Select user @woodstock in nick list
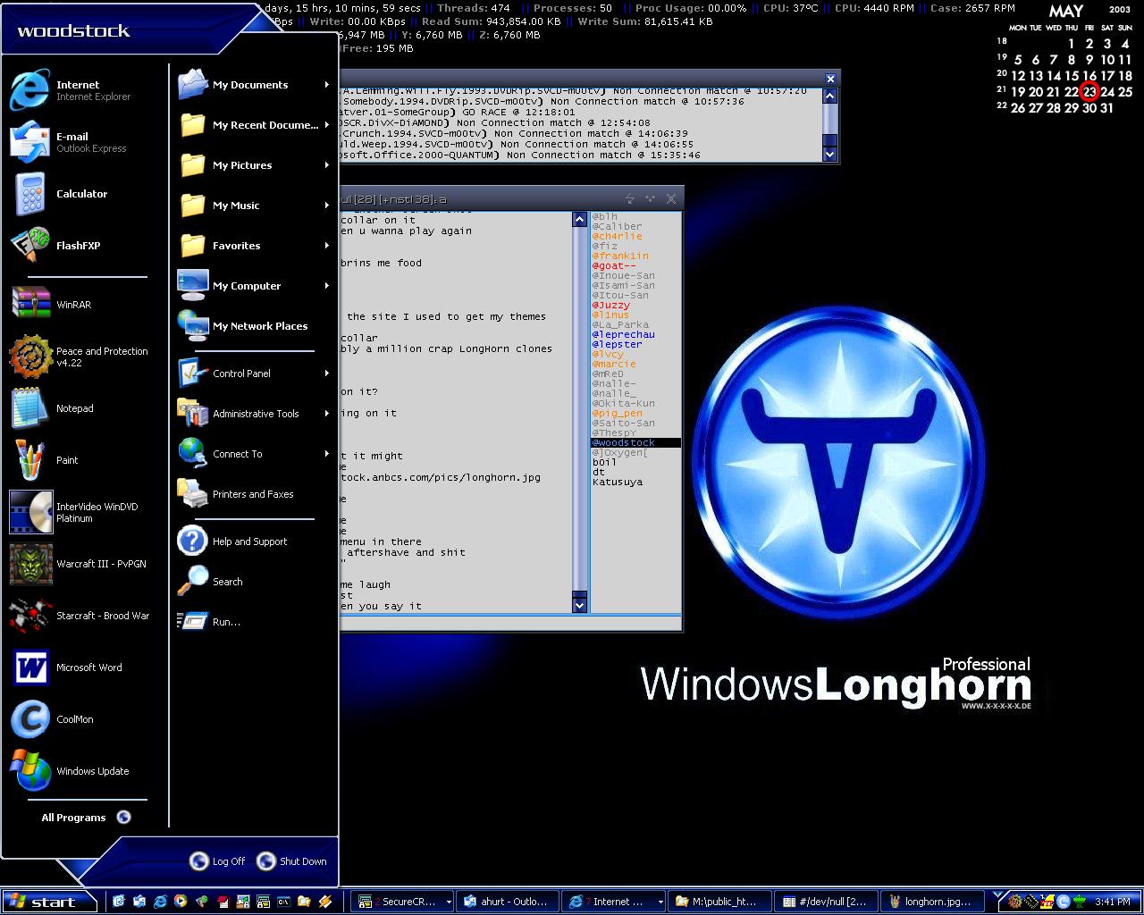This screenshot has height=915, width=1144. point(635,442)
